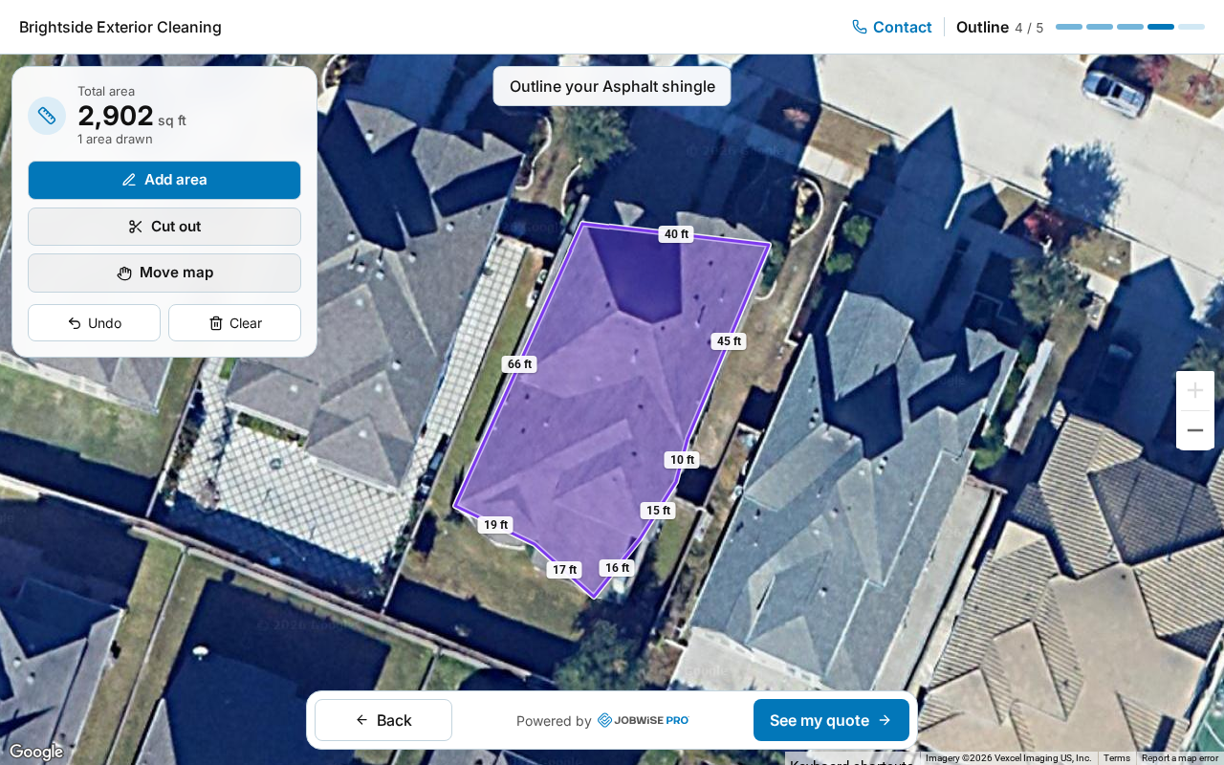Viewport: 1224px width, 765px height.
Task: Open the map Terms link
Action: [1116, 758]
